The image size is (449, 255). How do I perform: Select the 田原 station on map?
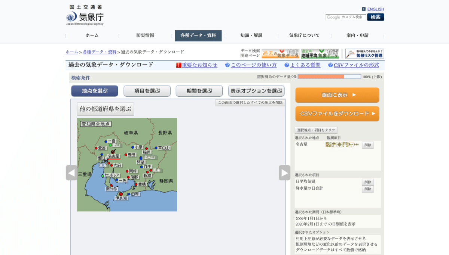point(129,194)
